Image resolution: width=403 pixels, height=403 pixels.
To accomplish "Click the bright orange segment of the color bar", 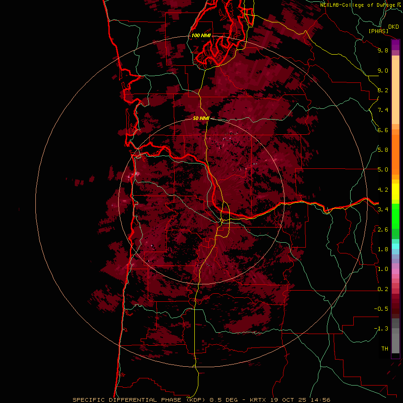I will (x=395, y=155).
